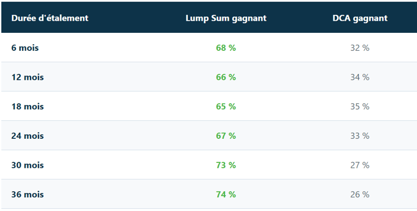Click the 27 % DCA value

point(360,165)
